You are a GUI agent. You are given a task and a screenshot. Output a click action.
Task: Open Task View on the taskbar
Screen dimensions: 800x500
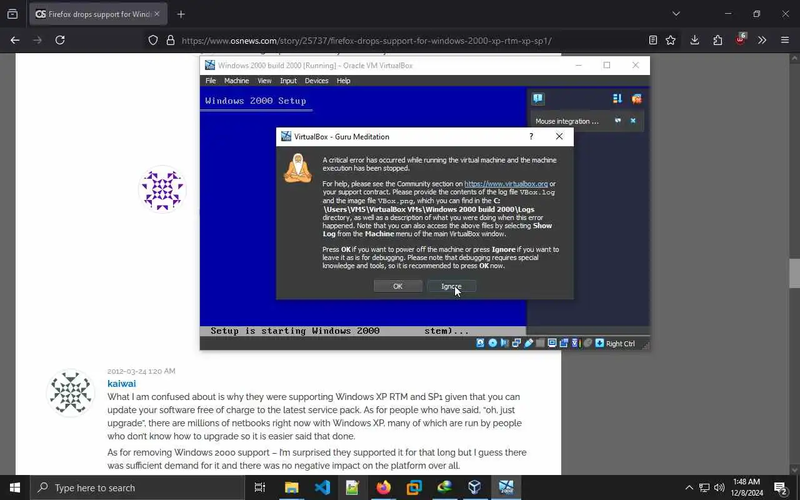click(260, 487)
